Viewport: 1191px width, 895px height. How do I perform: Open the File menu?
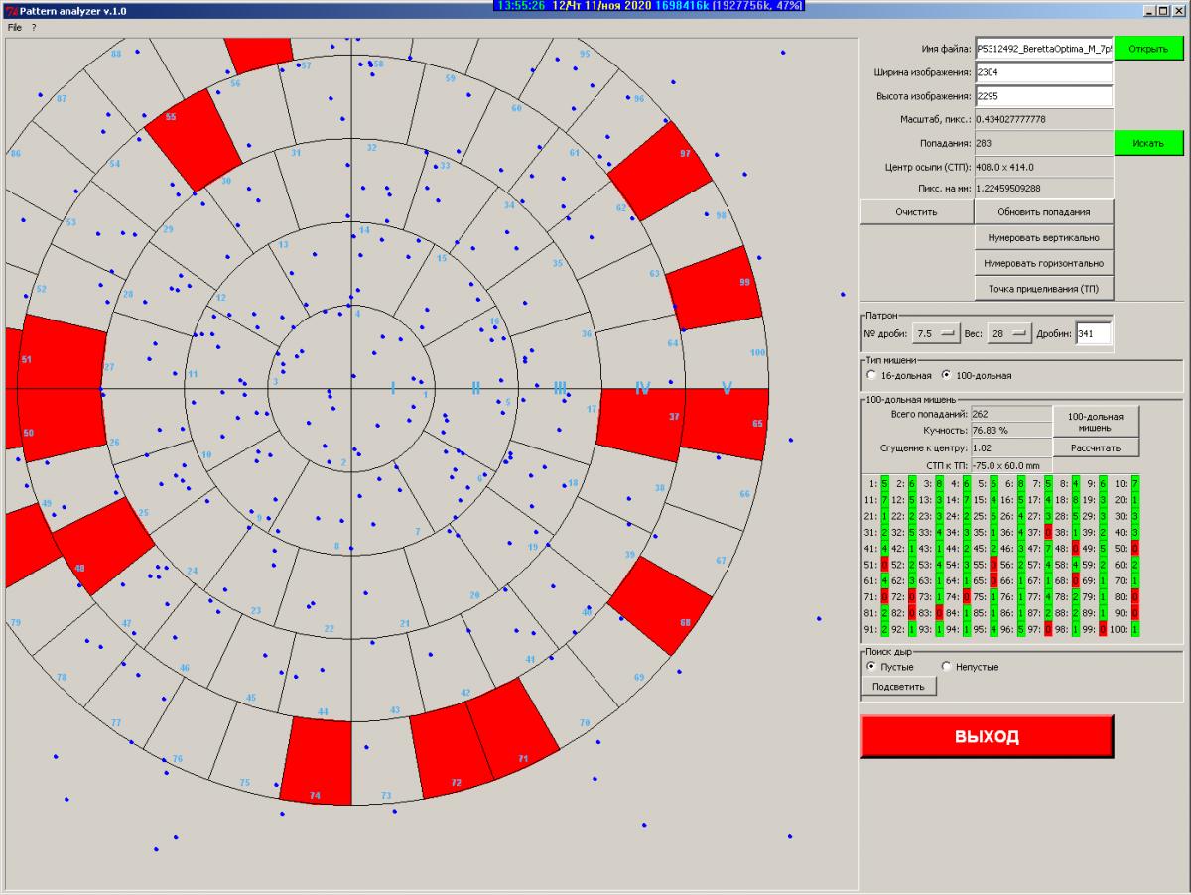14,27
